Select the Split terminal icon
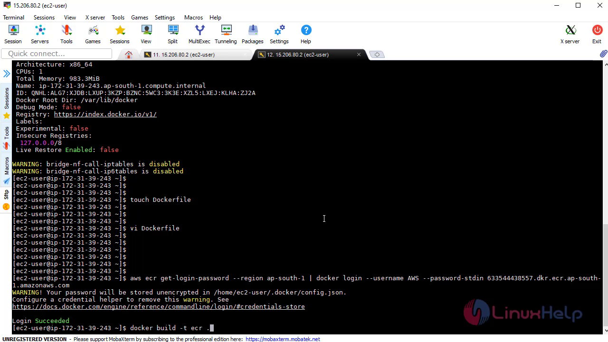 tap(173, 34)
